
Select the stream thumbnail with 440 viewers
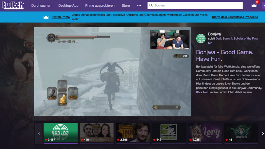coord(97,132)
